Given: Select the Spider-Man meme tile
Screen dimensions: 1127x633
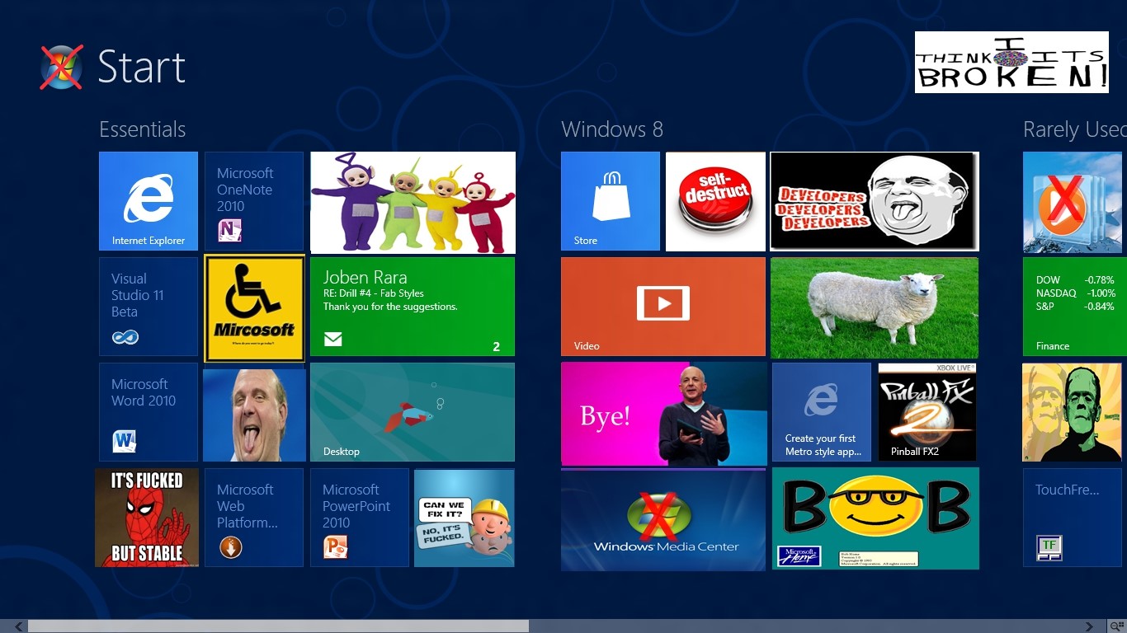Looking at the screenshot, I should (147, 518).
